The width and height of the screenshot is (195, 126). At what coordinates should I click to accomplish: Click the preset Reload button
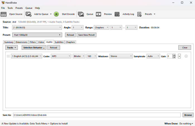(x=70, y=35)
